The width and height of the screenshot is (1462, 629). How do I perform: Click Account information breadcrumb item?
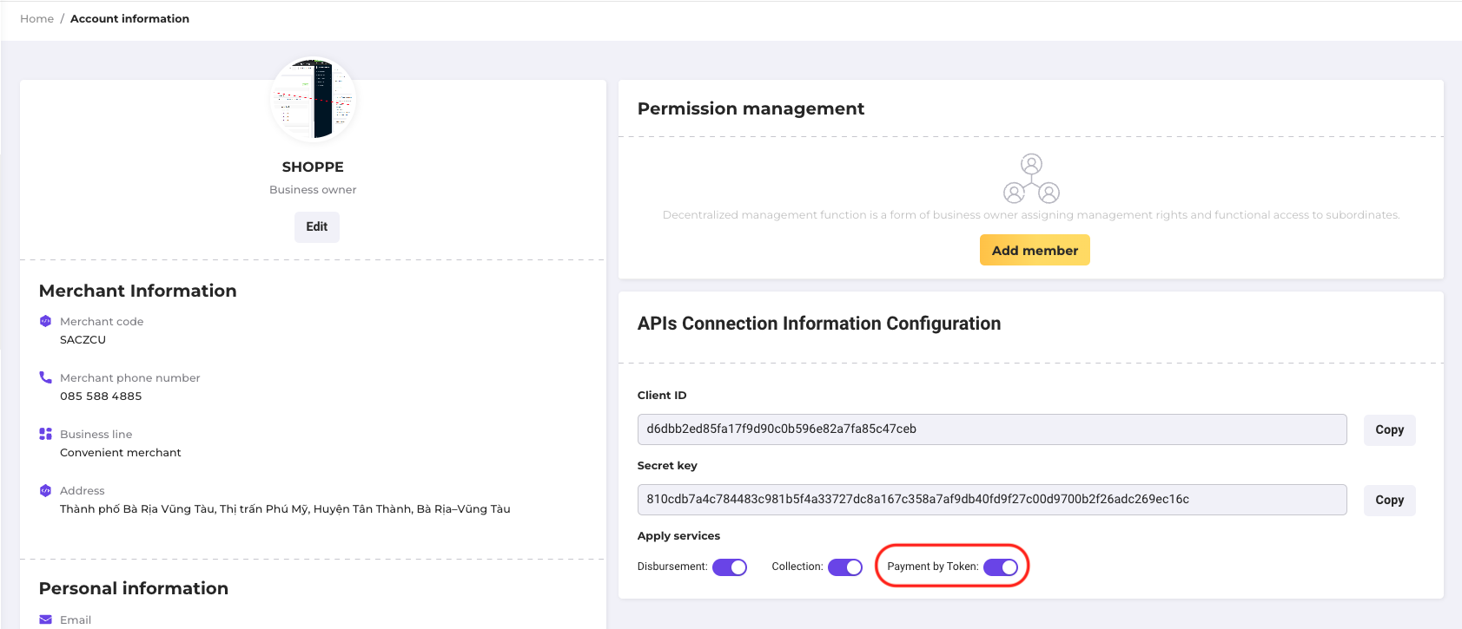[x=129, y=19]
